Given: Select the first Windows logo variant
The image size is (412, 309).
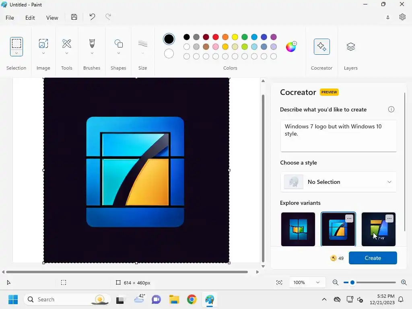Looking at the screenshot, I should [298, 229].
